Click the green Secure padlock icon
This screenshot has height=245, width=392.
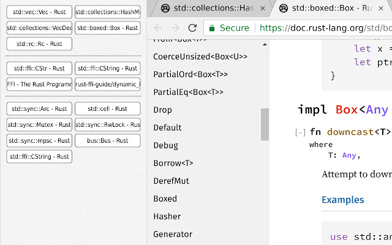tap(212, 28)
